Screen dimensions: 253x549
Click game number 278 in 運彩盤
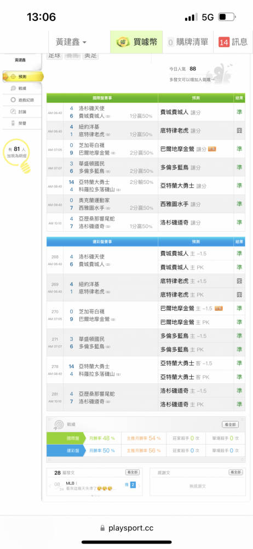(55, 367)
